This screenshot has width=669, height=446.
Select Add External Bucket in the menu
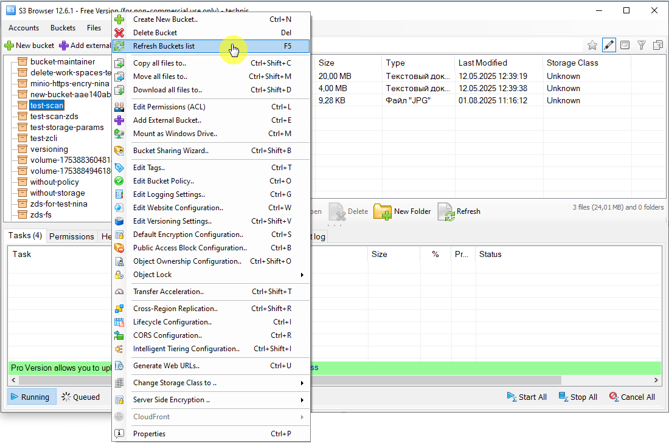pyautogui.click(x=211, y=120)
